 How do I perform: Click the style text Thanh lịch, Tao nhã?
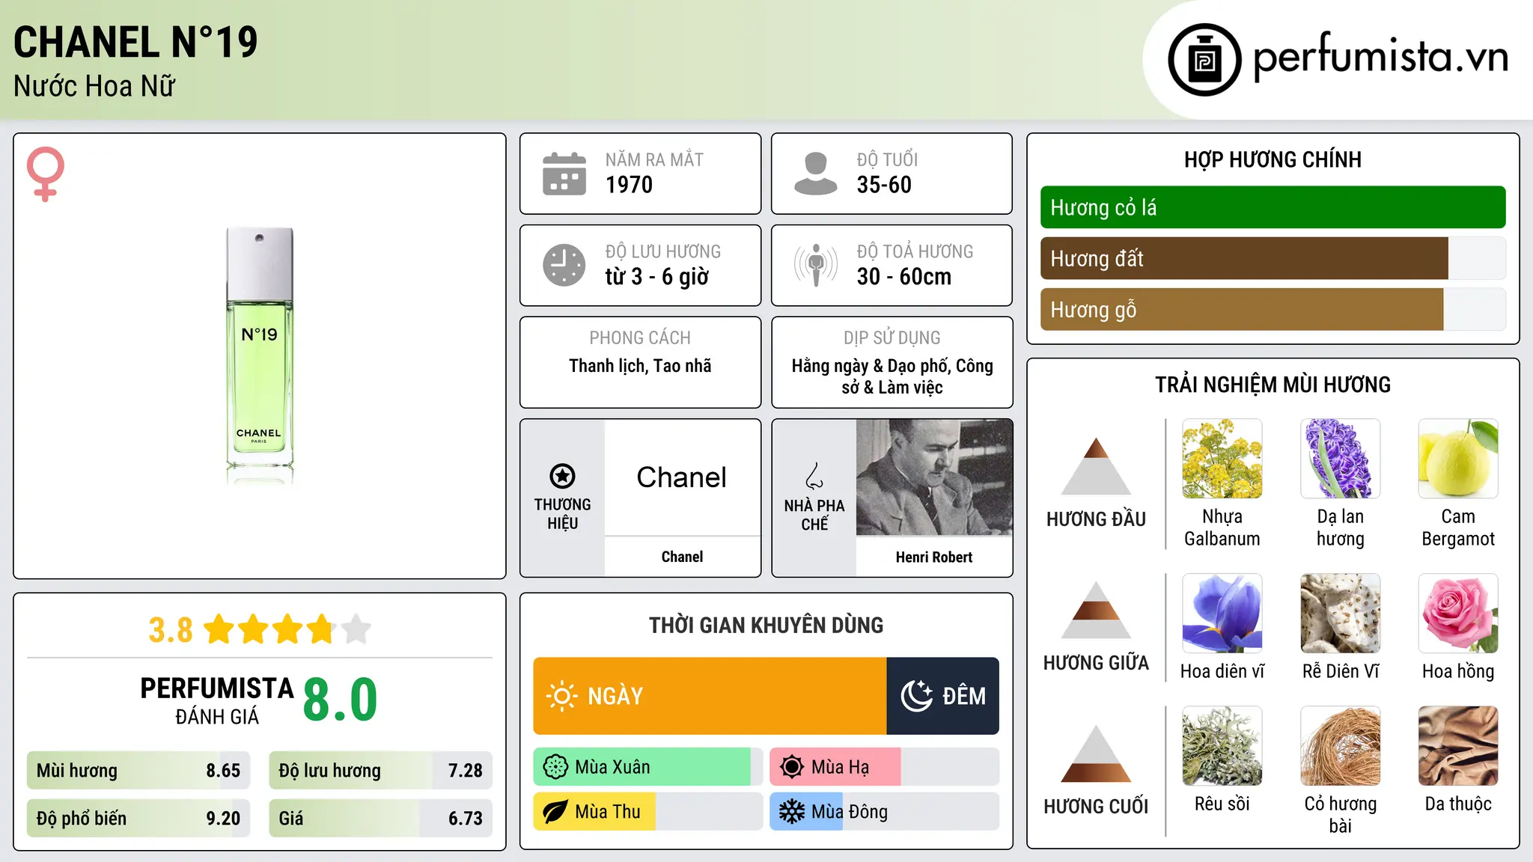pos(640,366)
